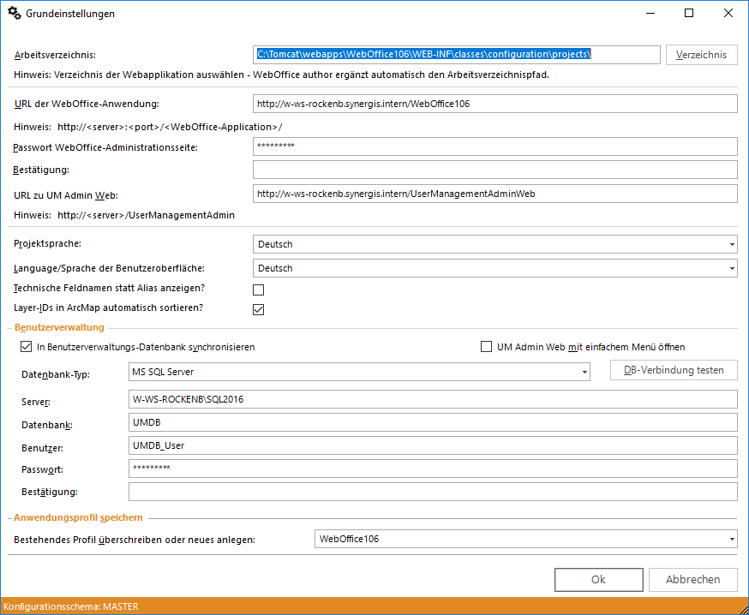Focus the URL der WebOffice-Anwendung field

click(494, 104)
